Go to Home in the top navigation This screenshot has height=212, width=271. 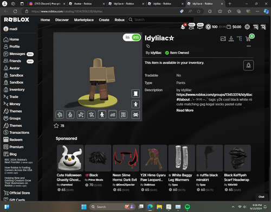click(45, 20)
